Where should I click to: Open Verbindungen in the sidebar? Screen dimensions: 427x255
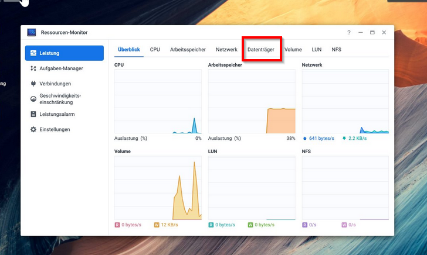[65, 84]
